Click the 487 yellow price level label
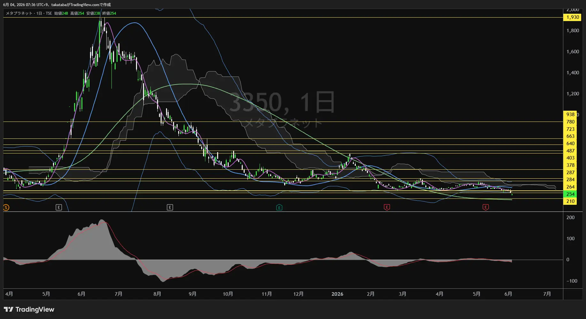 point(570,151)
